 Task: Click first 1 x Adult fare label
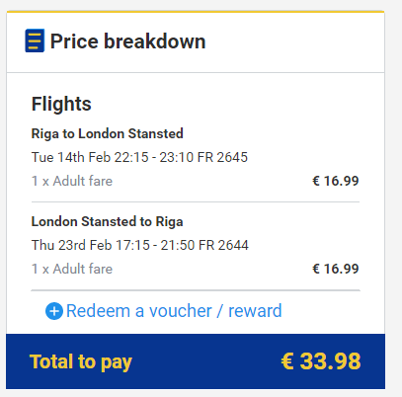pyautogui.click(x=72, y=181)
